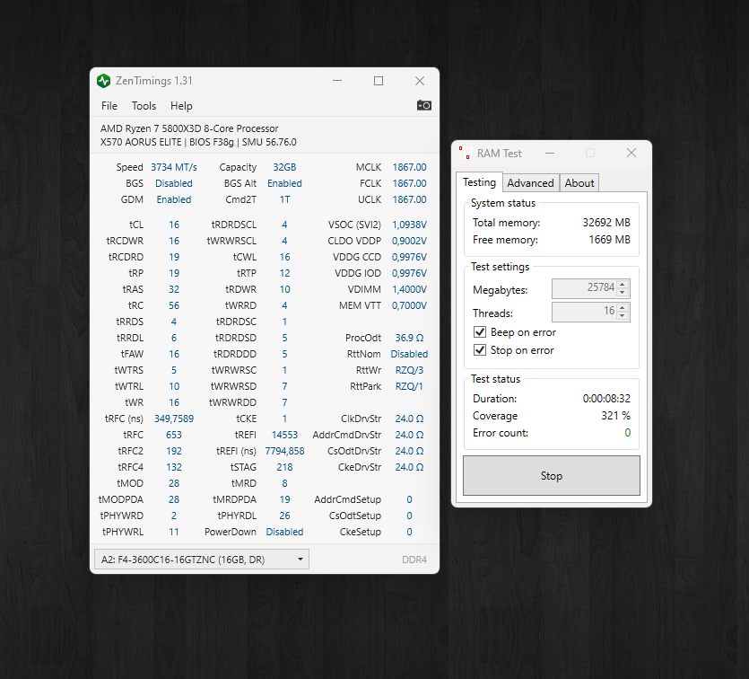Click the Duration value 0:00:08:32

pos(606,399)
